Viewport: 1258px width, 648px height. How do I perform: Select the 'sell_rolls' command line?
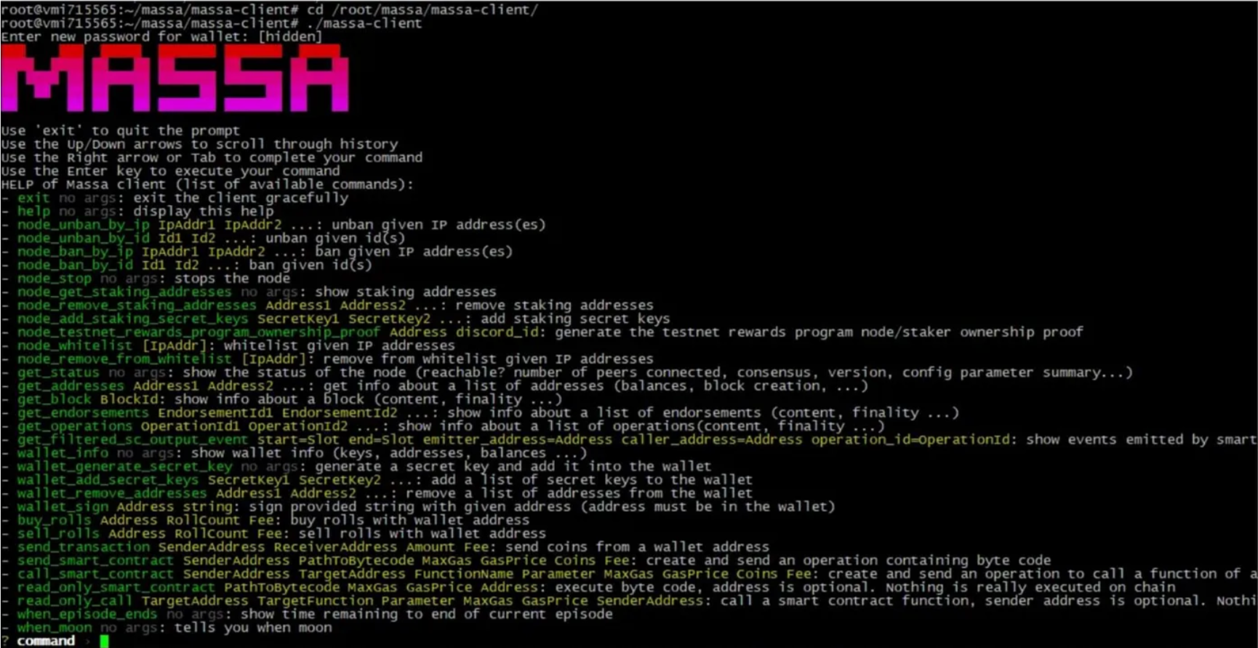click(273, 534)
